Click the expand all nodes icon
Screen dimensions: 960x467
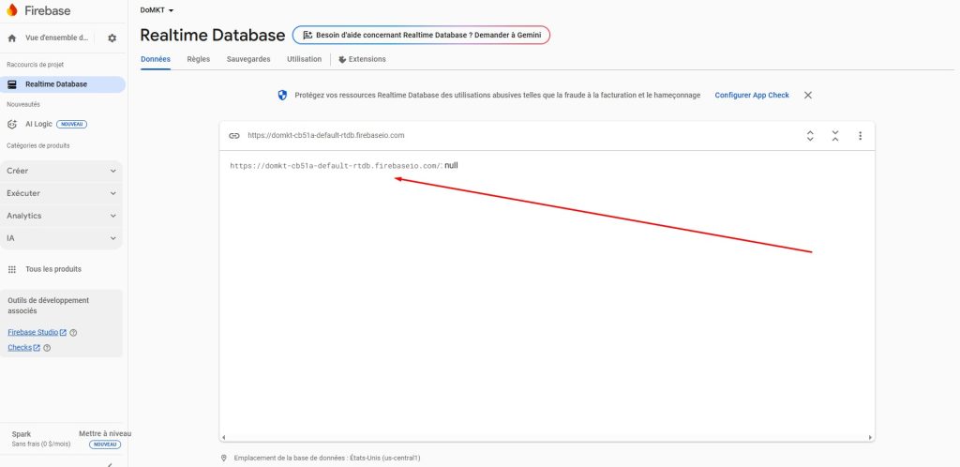[x=810, y=136]
